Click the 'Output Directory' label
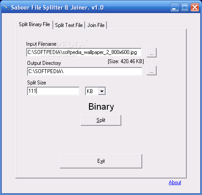Image resolution: width=202 pixels, height=195 pixels. [x=44, y=63]
